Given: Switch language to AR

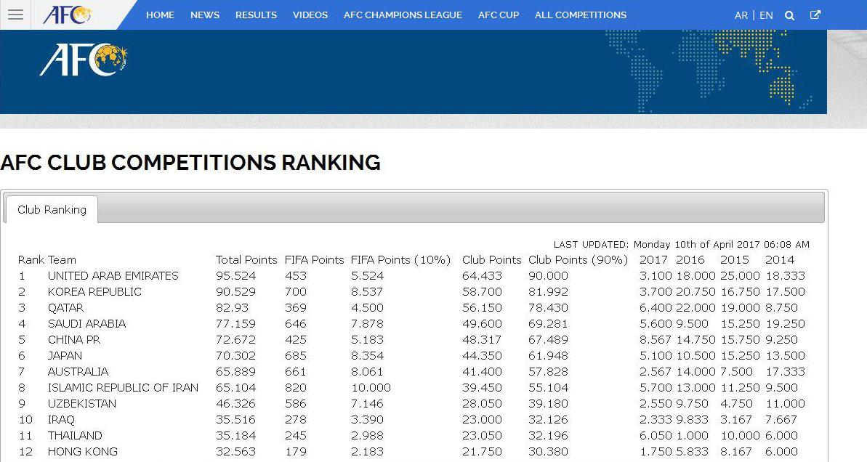Looking at the screenshot, I should coord(741,15).
